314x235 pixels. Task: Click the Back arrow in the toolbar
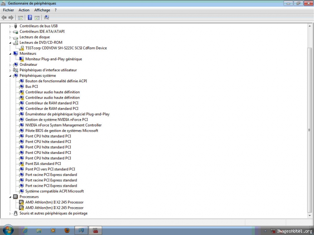pos(4,18)
